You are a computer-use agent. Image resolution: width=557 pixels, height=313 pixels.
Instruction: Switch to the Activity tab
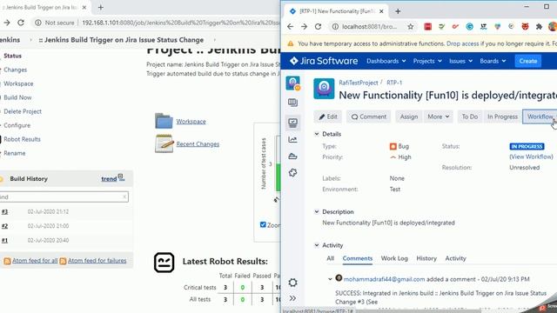click(x=455, y=258)
